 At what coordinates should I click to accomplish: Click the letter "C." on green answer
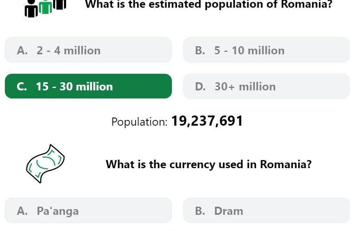coord(22,86)
